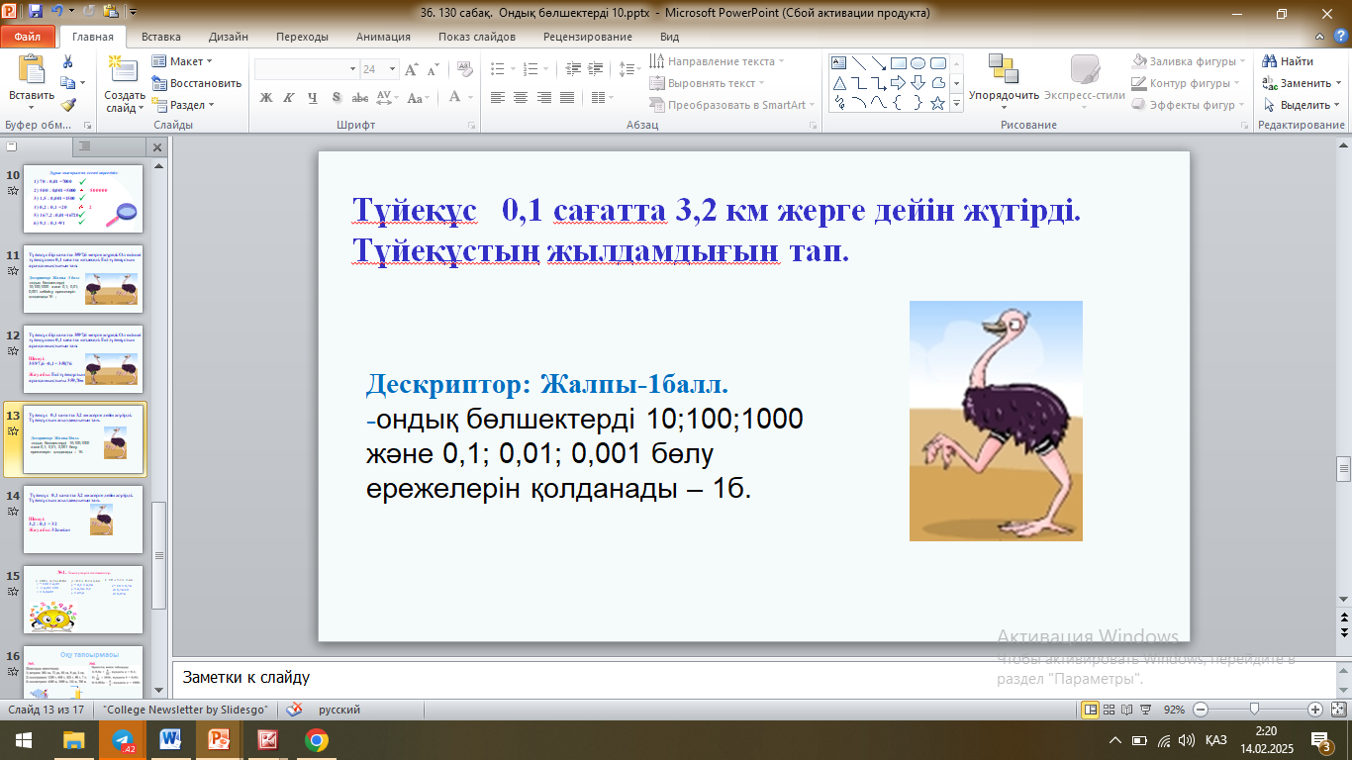Toggle bold Ж formatting
1352x760 pixels.
[x=265, y=98]
